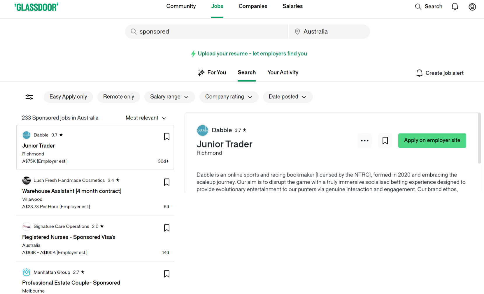This screenshot has height=294, width=484.
Task: Click the 'Melbourne' location text
Action: [34, 291]
